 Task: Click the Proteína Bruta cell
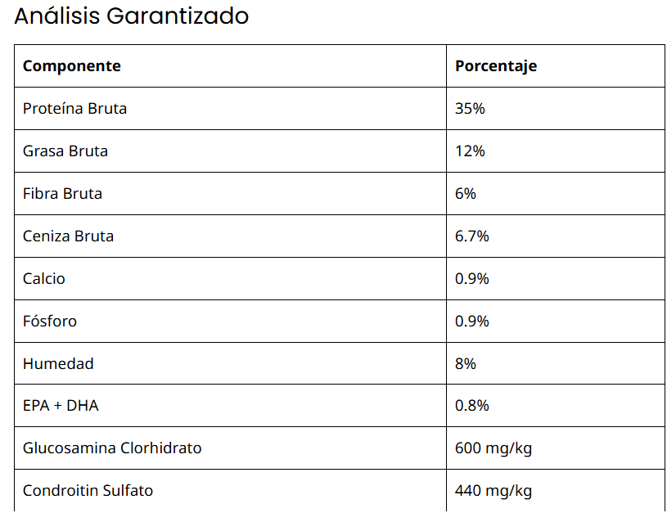click(74, 109)
